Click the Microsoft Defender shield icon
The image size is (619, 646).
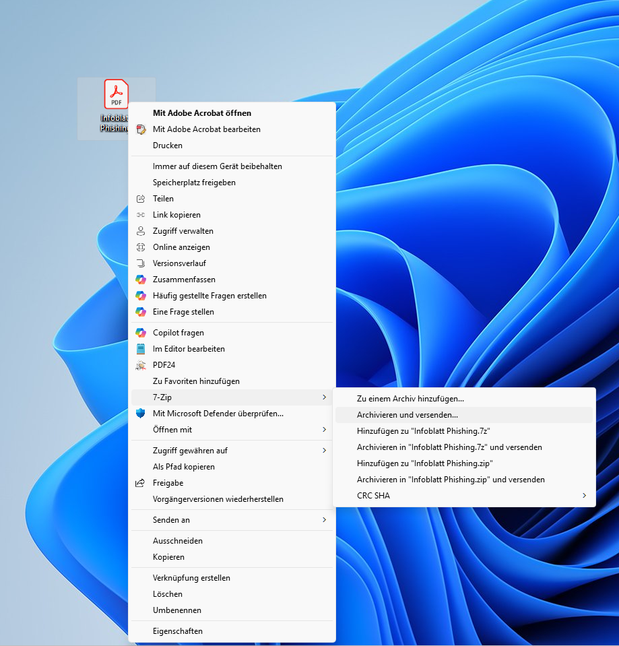coord(141,413)
